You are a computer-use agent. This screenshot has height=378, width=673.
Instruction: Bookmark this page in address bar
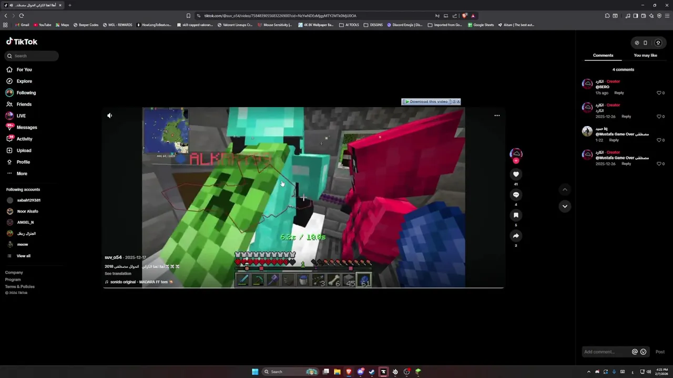(188, 16)
